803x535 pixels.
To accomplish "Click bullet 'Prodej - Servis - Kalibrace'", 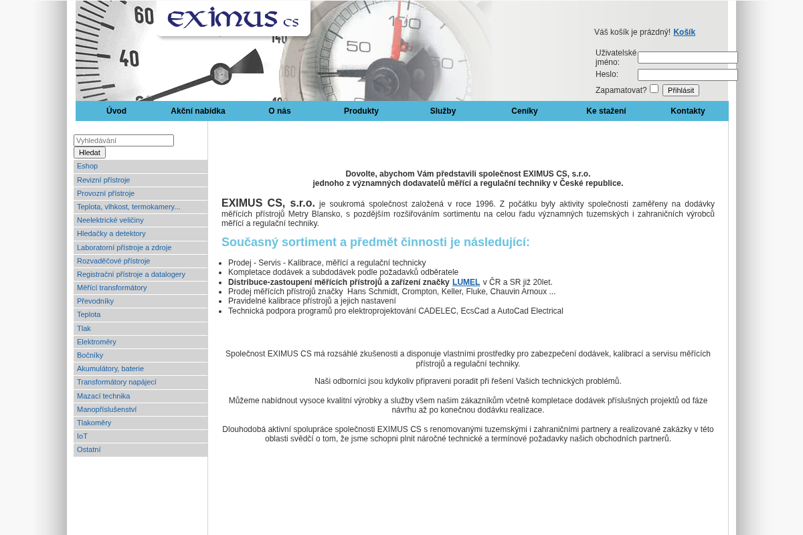I will [327, 263].
